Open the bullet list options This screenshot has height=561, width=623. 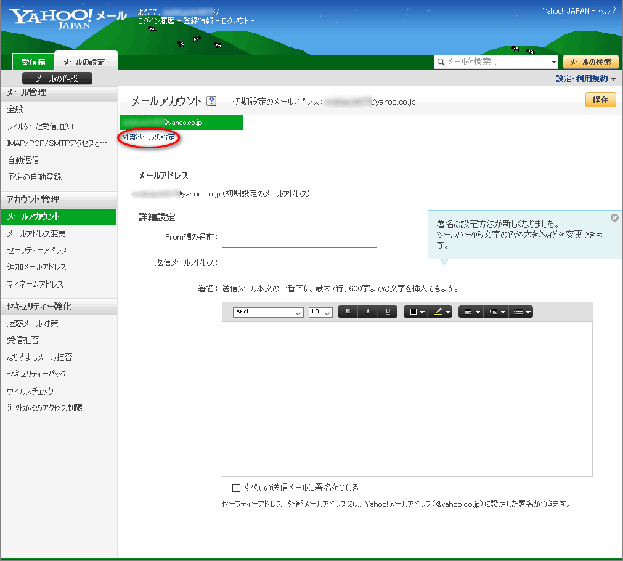pyautogui.click(x=521, y=312)
